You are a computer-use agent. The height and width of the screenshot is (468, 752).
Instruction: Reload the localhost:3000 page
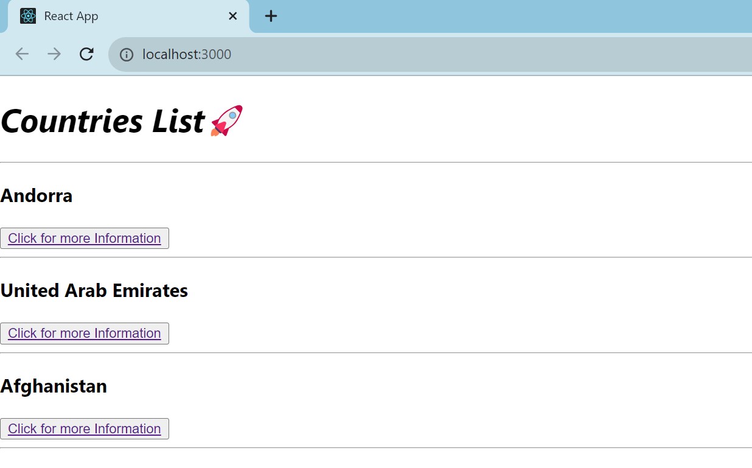(x=86, y=54)
